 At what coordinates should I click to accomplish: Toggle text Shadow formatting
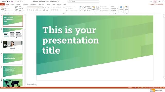33,10
